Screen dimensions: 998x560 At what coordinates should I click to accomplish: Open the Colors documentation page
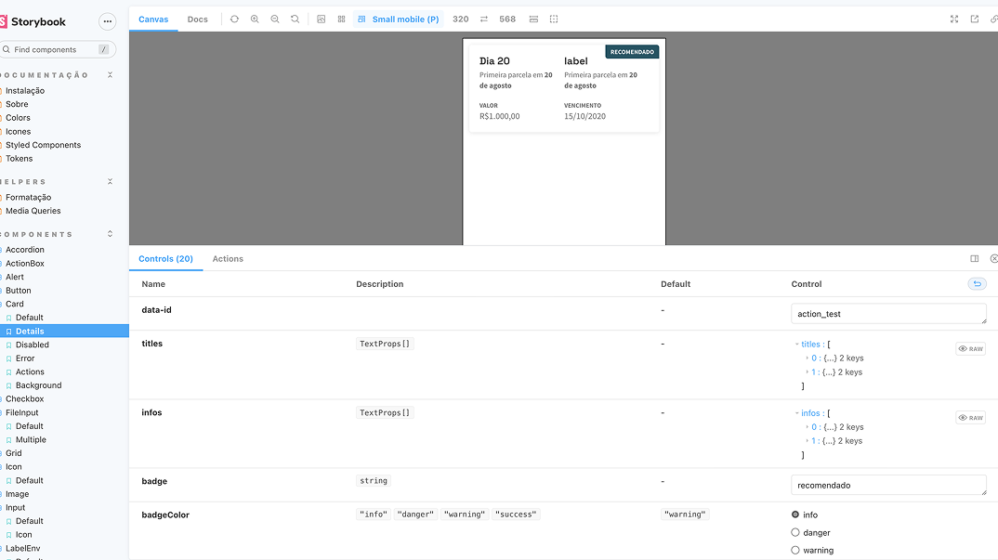click(18, 118)
